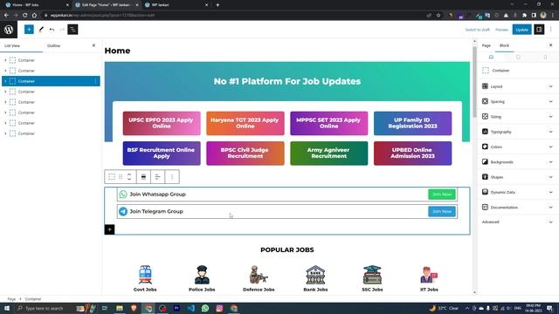
Task: Select the desktop device view icon
Action: pos(491,57)
